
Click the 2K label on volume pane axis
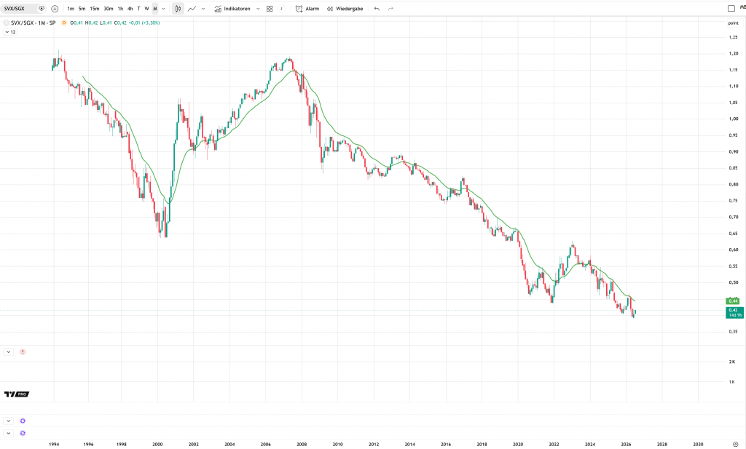tap(731, 362)
